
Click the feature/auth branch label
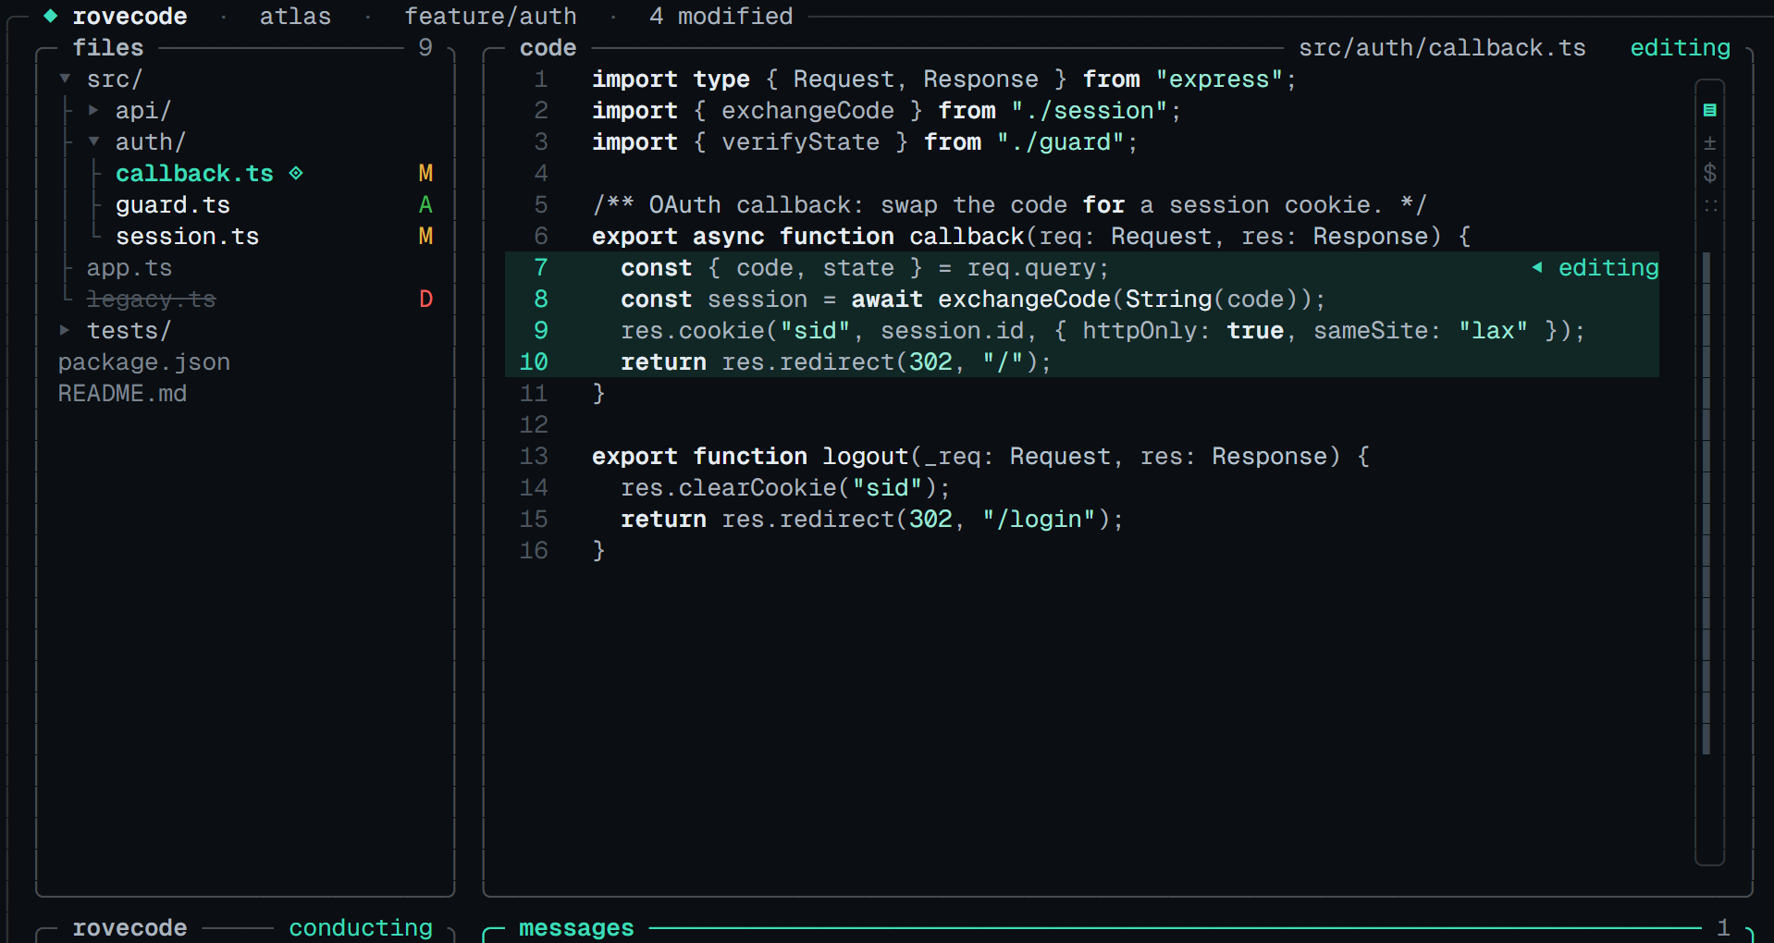[490, 16]
